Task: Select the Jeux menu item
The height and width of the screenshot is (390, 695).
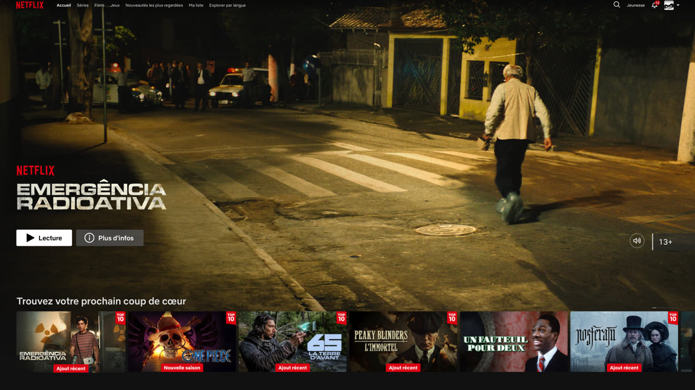Action: pyautogui.click(x=115, y=5)
